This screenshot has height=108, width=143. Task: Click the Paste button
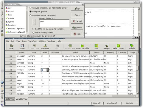tap(77, 15)
